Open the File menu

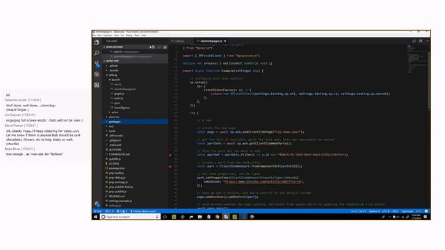pyautogui.click(x=95, y=35)
